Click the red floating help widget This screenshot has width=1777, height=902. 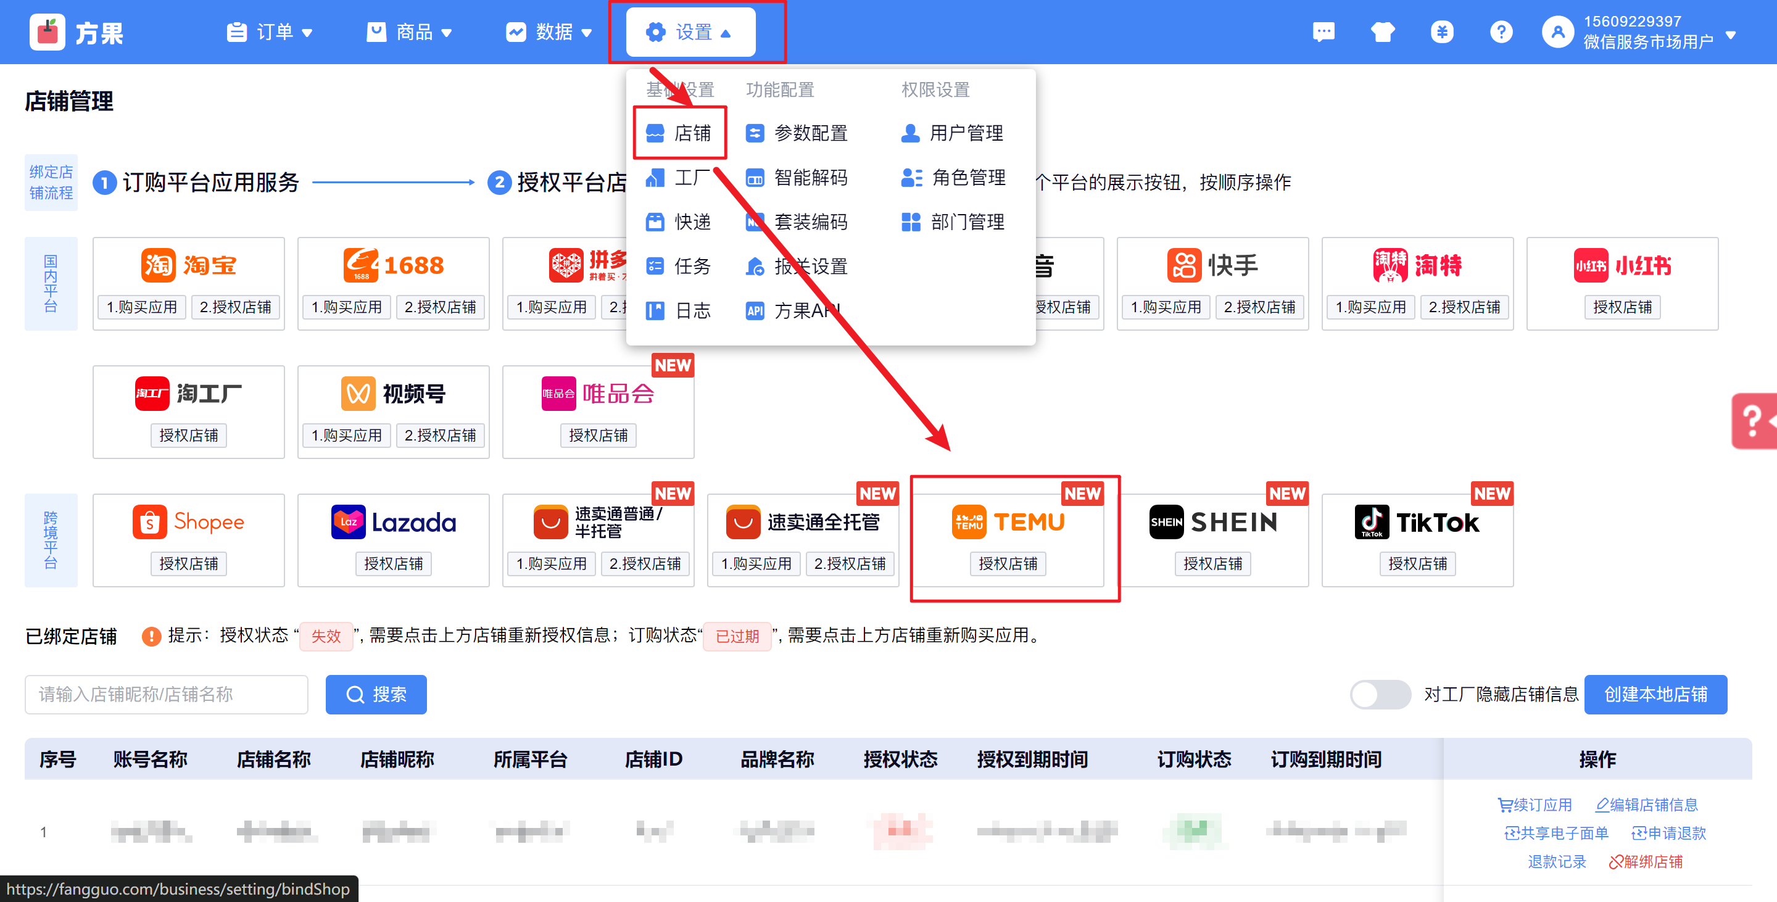[1754, 421]
